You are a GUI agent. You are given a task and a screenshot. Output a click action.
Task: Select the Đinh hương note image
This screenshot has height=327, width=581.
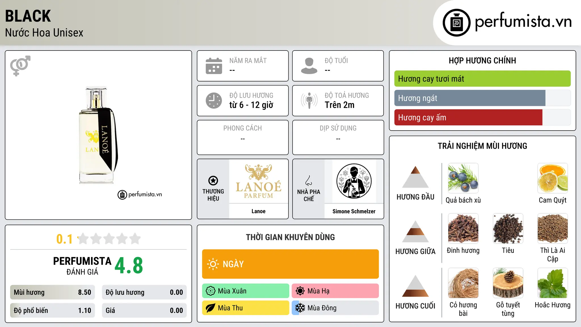click(463, 229)
